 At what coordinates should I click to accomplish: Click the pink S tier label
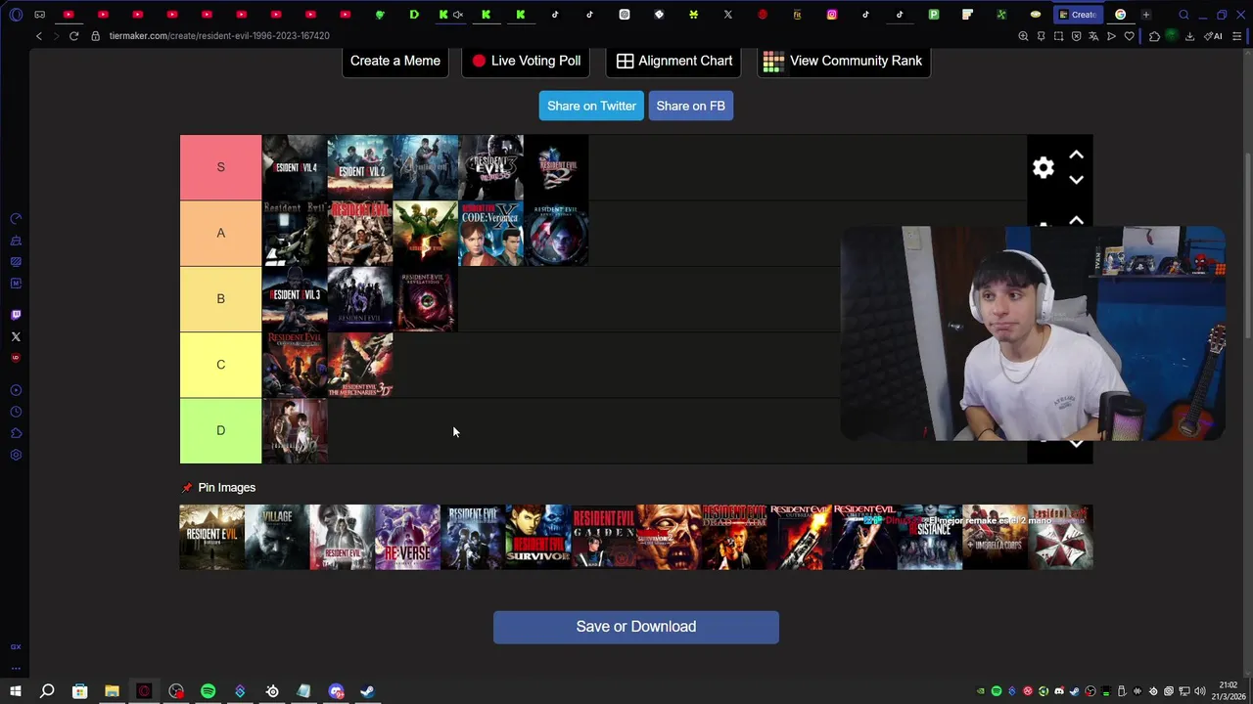pos(220,167)
